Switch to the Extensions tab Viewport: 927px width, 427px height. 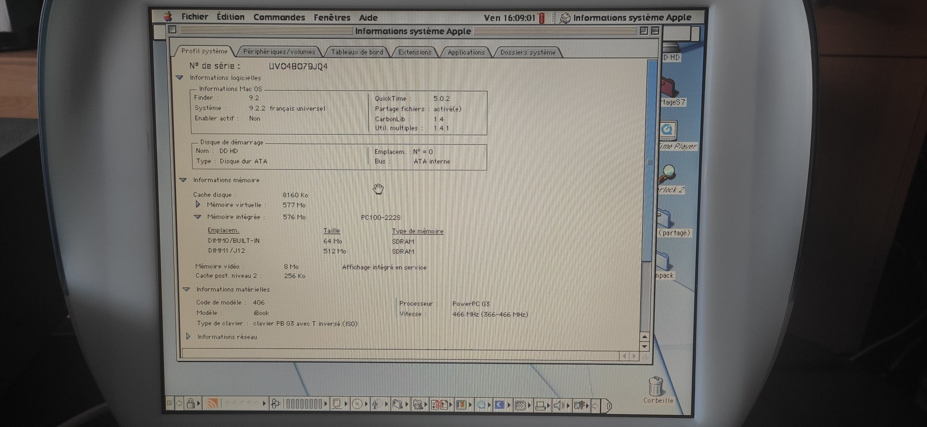pos(415,52)
